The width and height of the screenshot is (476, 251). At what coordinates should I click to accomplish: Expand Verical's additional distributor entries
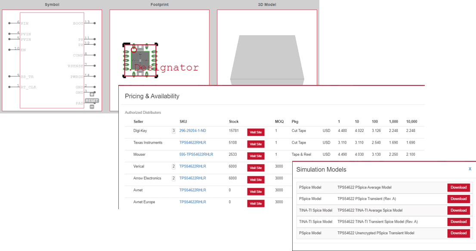174,166
